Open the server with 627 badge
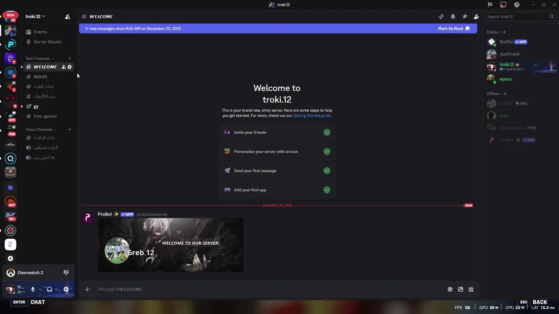Viewport: 559px width, 314px height. pyautogui.click(x=10, y=201)
